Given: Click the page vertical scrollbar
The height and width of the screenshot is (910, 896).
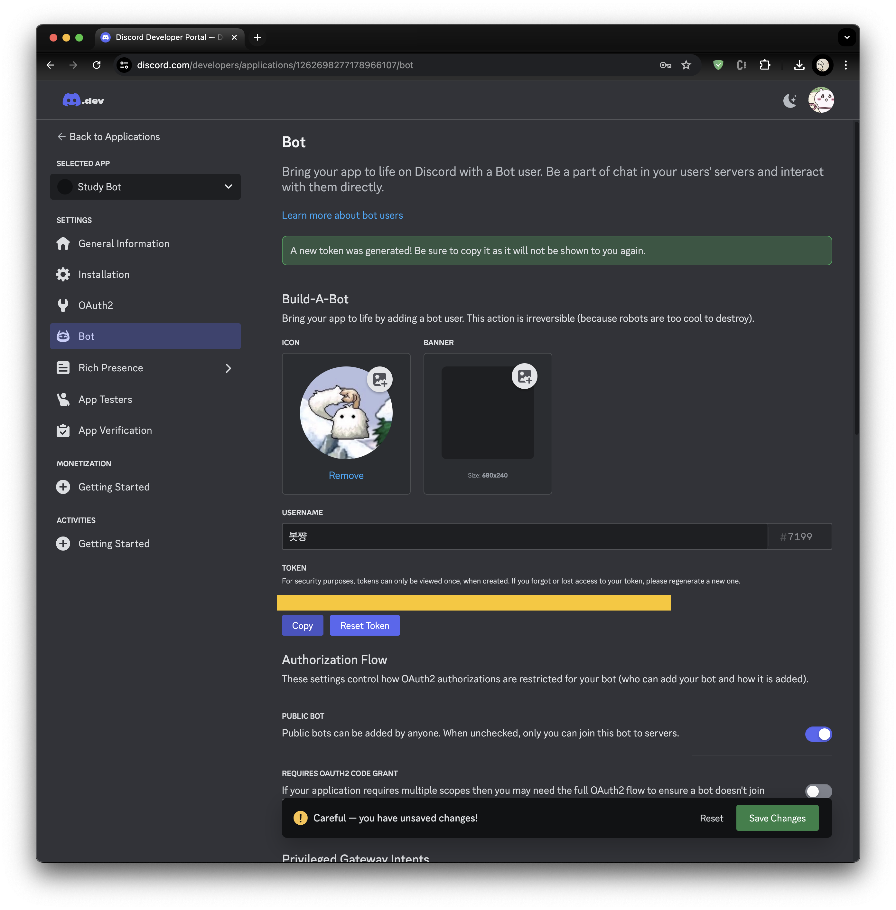Looking at the screenshot, I should pyautogui.click(x=857, y=278).
